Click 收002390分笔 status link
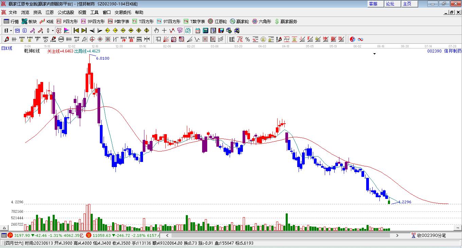The height and width of the screenshot is (248, 462). 431,235
